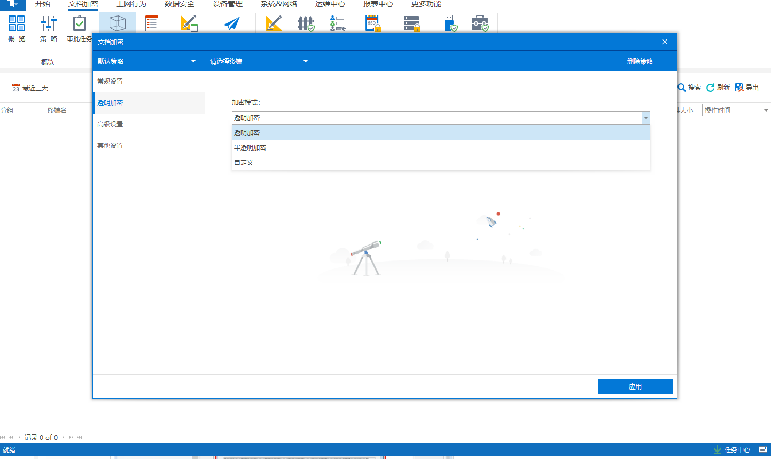Click the 最近三天 calendar icon
The width and height of the screenshot is (771, 459).
[x=16, y=88]
